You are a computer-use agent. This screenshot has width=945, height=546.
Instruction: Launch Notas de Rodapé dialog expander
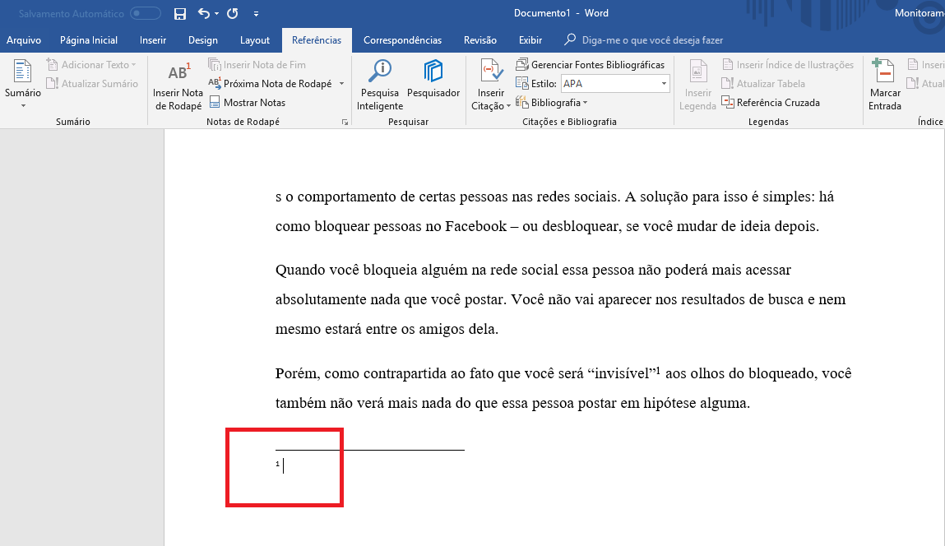point(345,122)
